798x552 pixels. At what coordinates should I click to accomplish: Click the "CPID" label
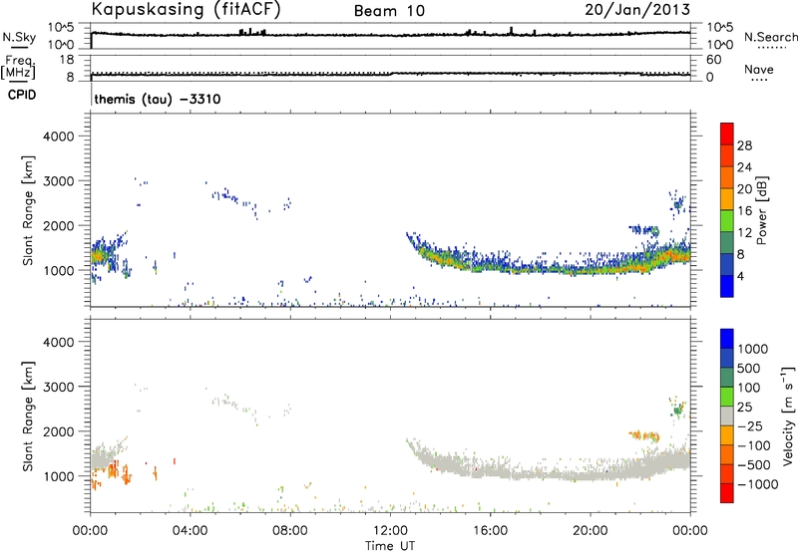click(x=22, y=95)
